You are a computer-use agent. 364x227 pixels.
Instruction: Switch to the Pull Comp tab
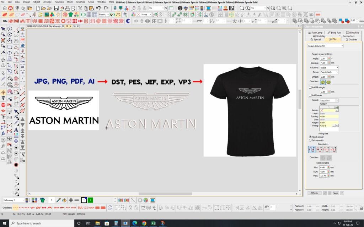click(315, 33)
